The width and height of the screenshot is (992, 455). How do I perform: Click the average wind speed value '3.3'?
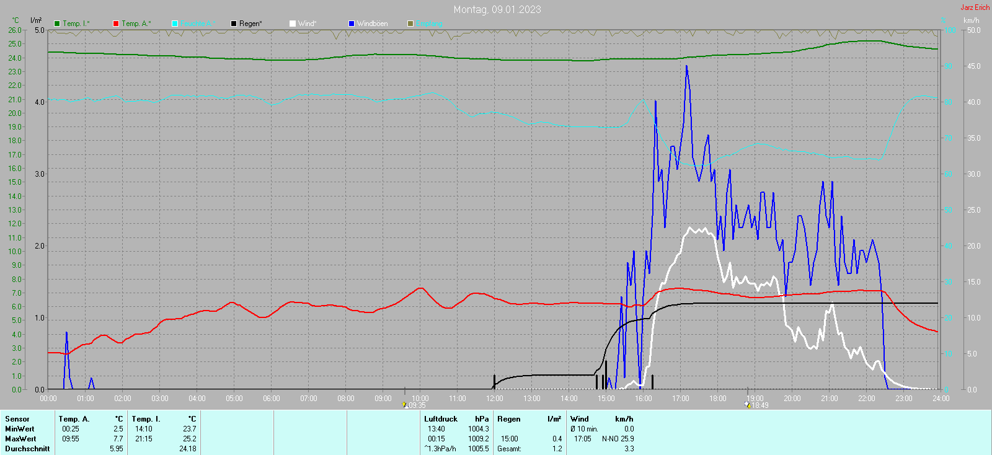pos(629,449)
